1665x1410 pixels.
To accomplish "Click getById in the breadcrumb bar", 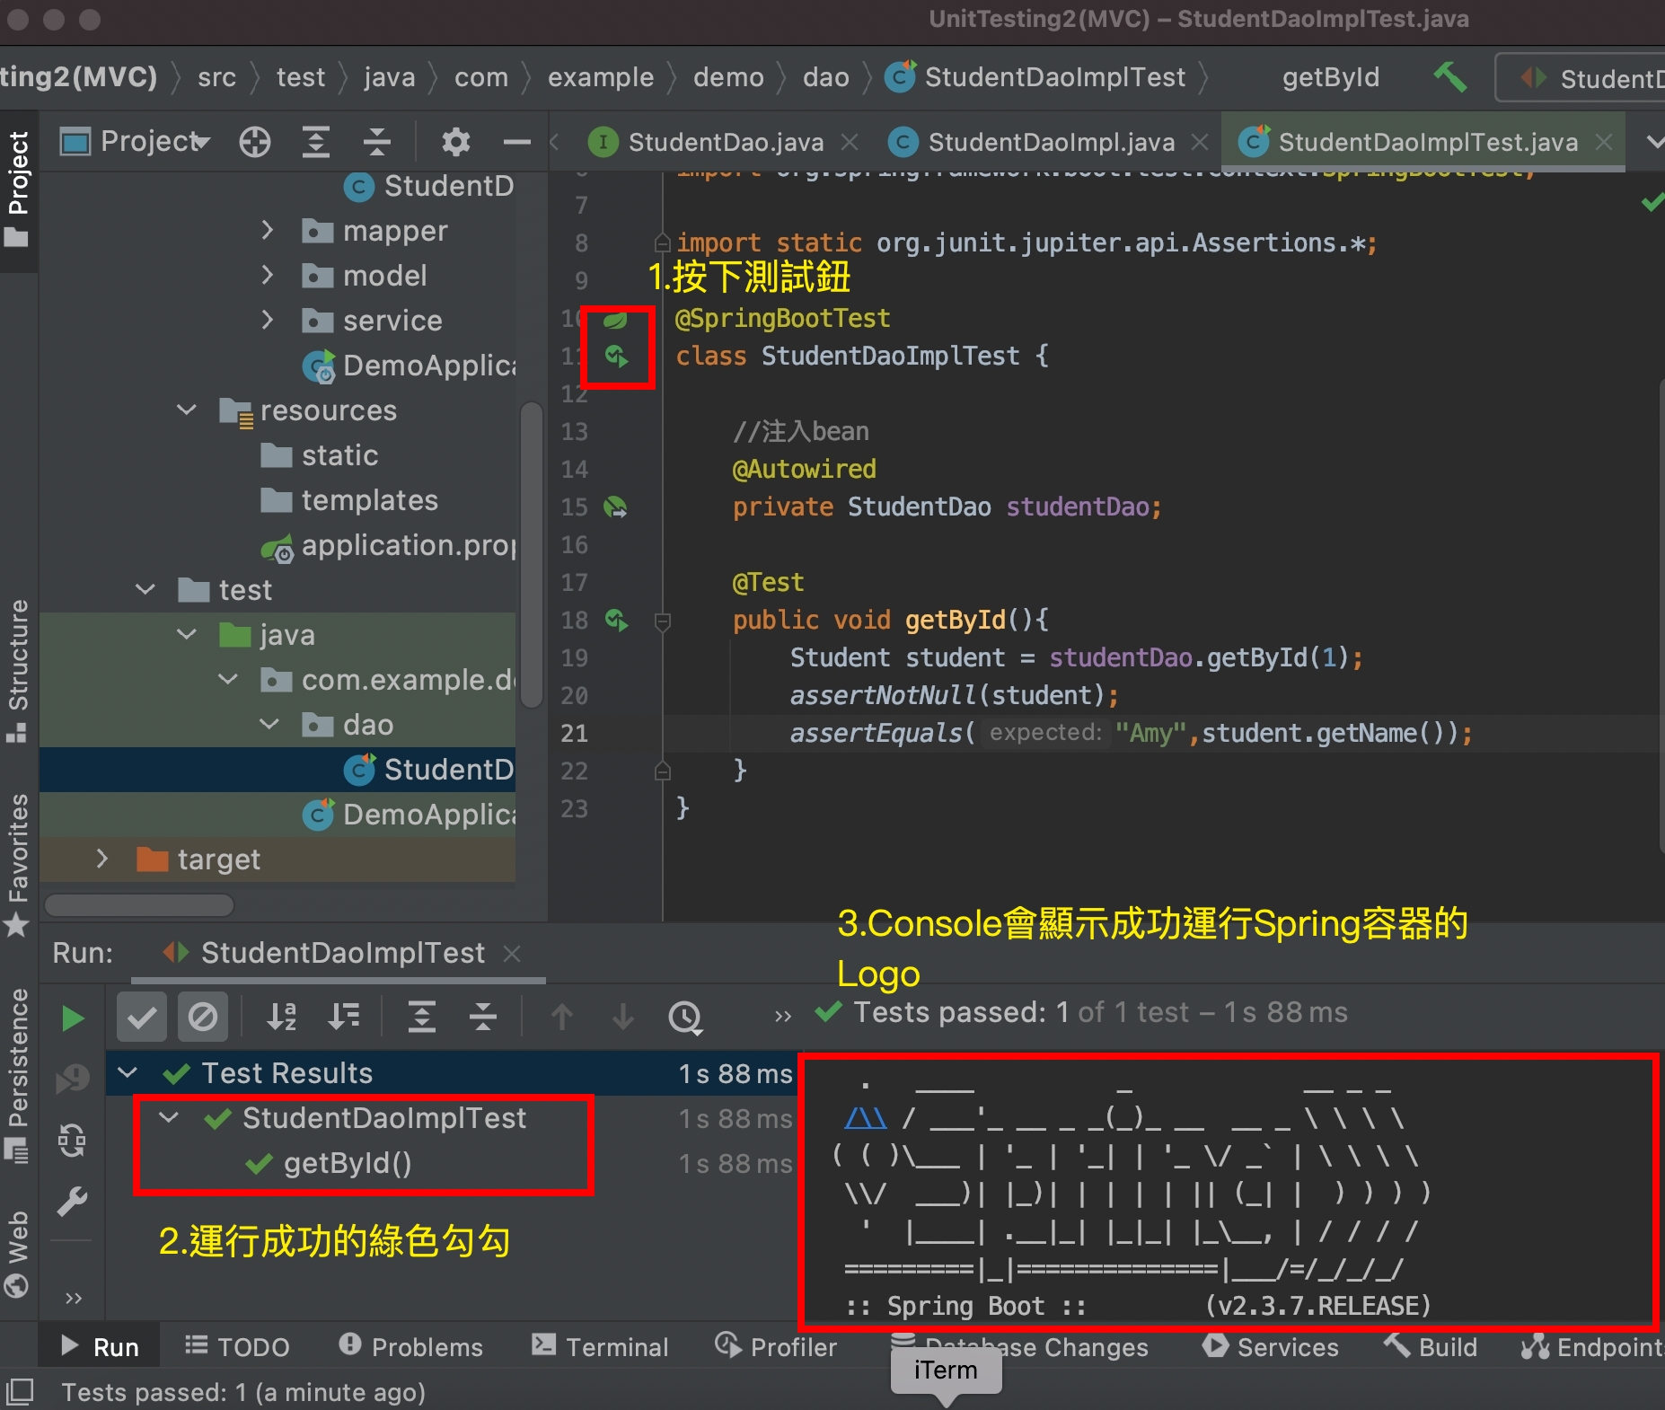I will click(x=1331, y=77).
